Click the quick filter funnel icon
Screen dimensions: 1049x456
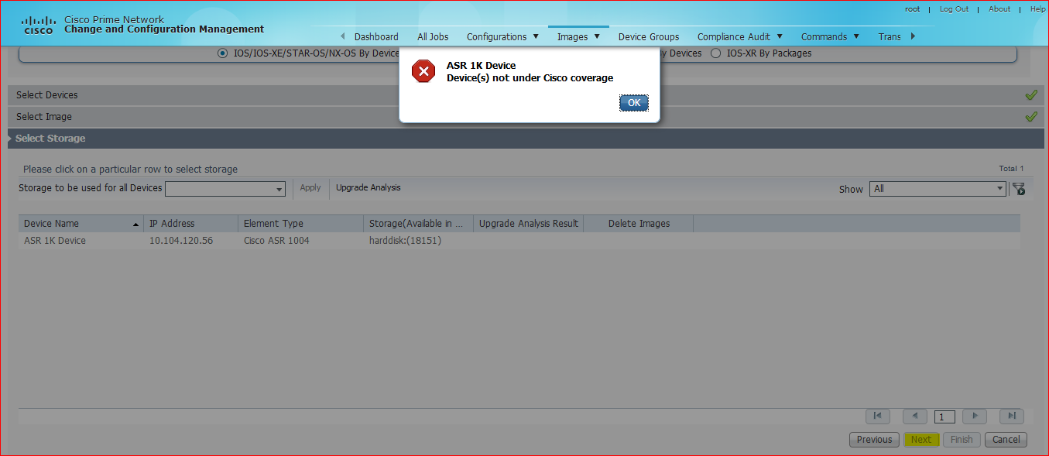pyautogui.click(x=1019, y=189)
